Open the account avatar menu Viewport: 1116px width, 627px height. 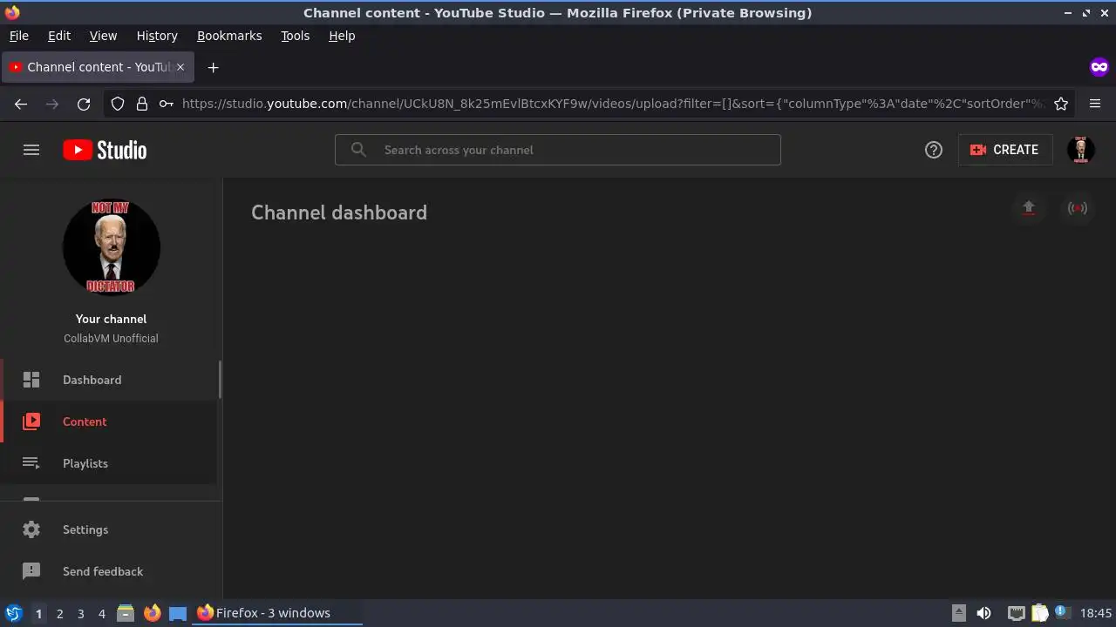1081,150
